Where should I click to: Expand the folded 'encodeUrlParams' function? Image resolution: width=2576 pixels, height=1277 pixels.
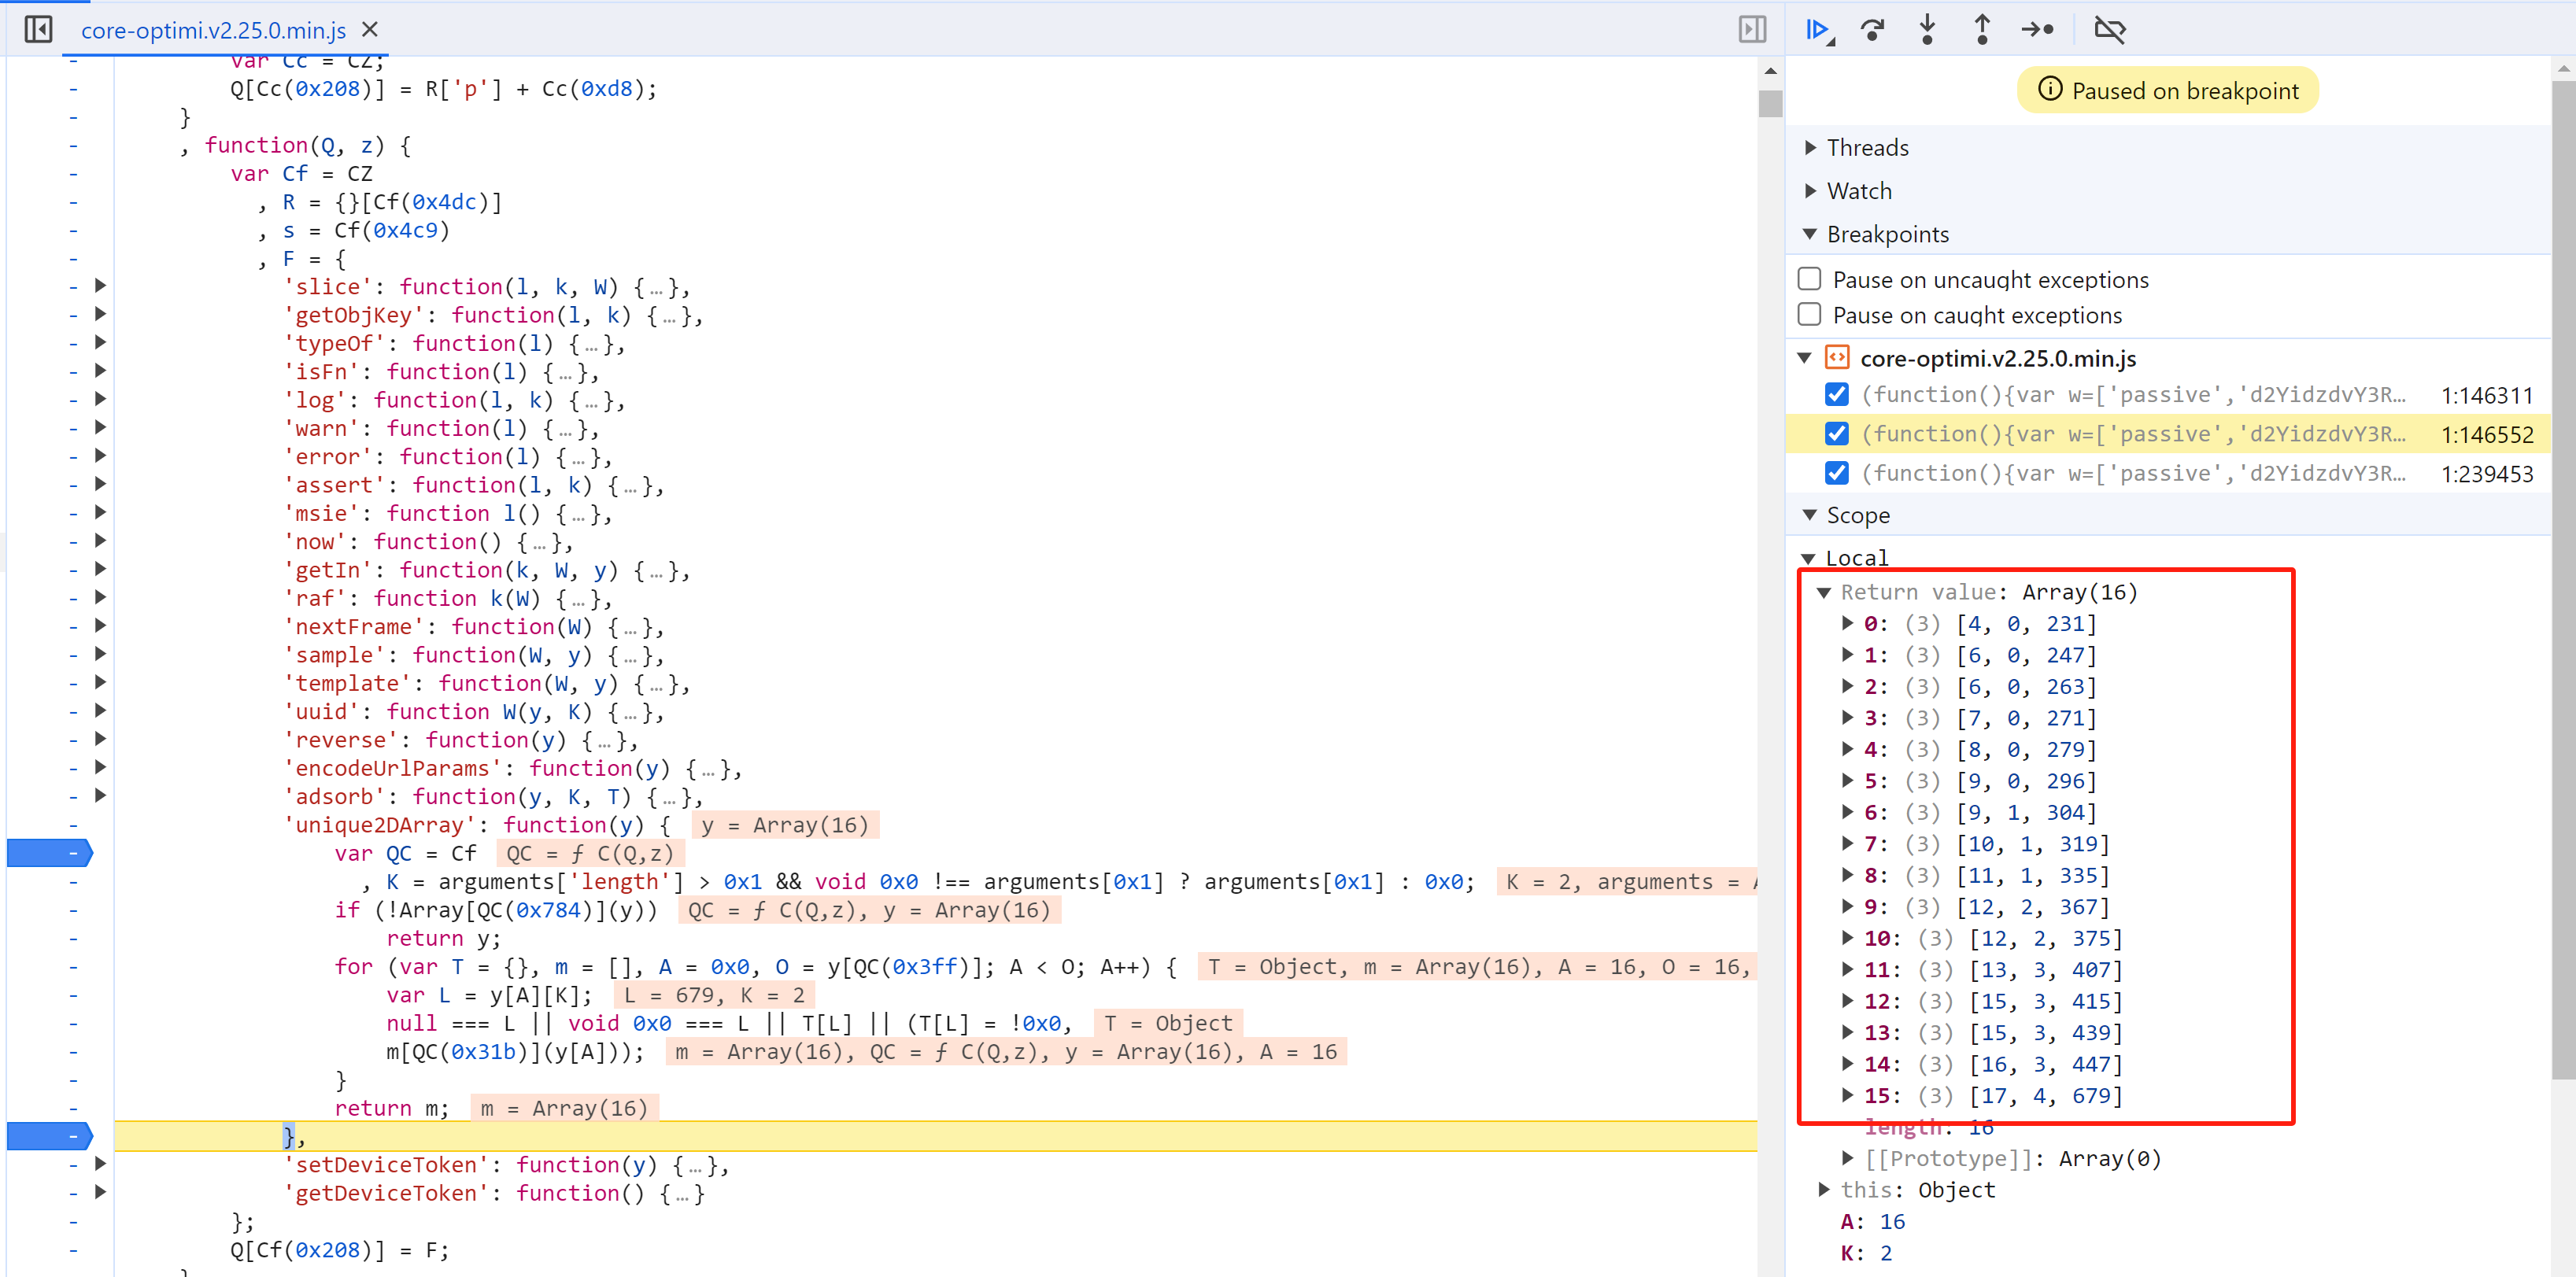point(100,768)
